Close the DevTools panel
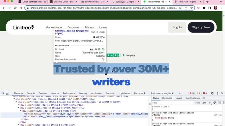 click(x=222, y=93)
